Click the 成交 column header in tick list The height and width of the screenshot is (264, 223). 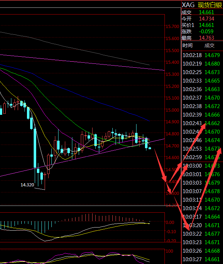pyautogui.click(x=210, y=45)
